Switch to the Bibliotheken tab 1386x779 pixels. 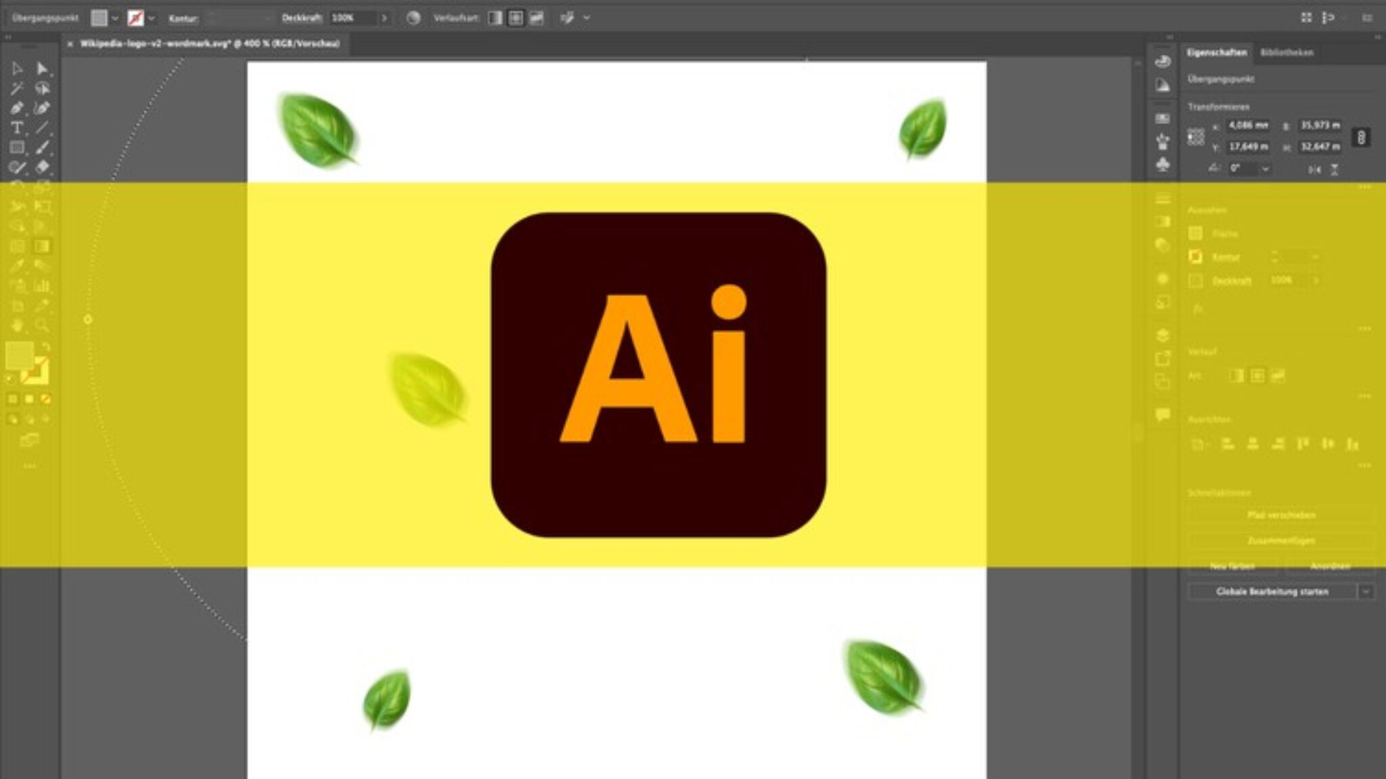1287,51
